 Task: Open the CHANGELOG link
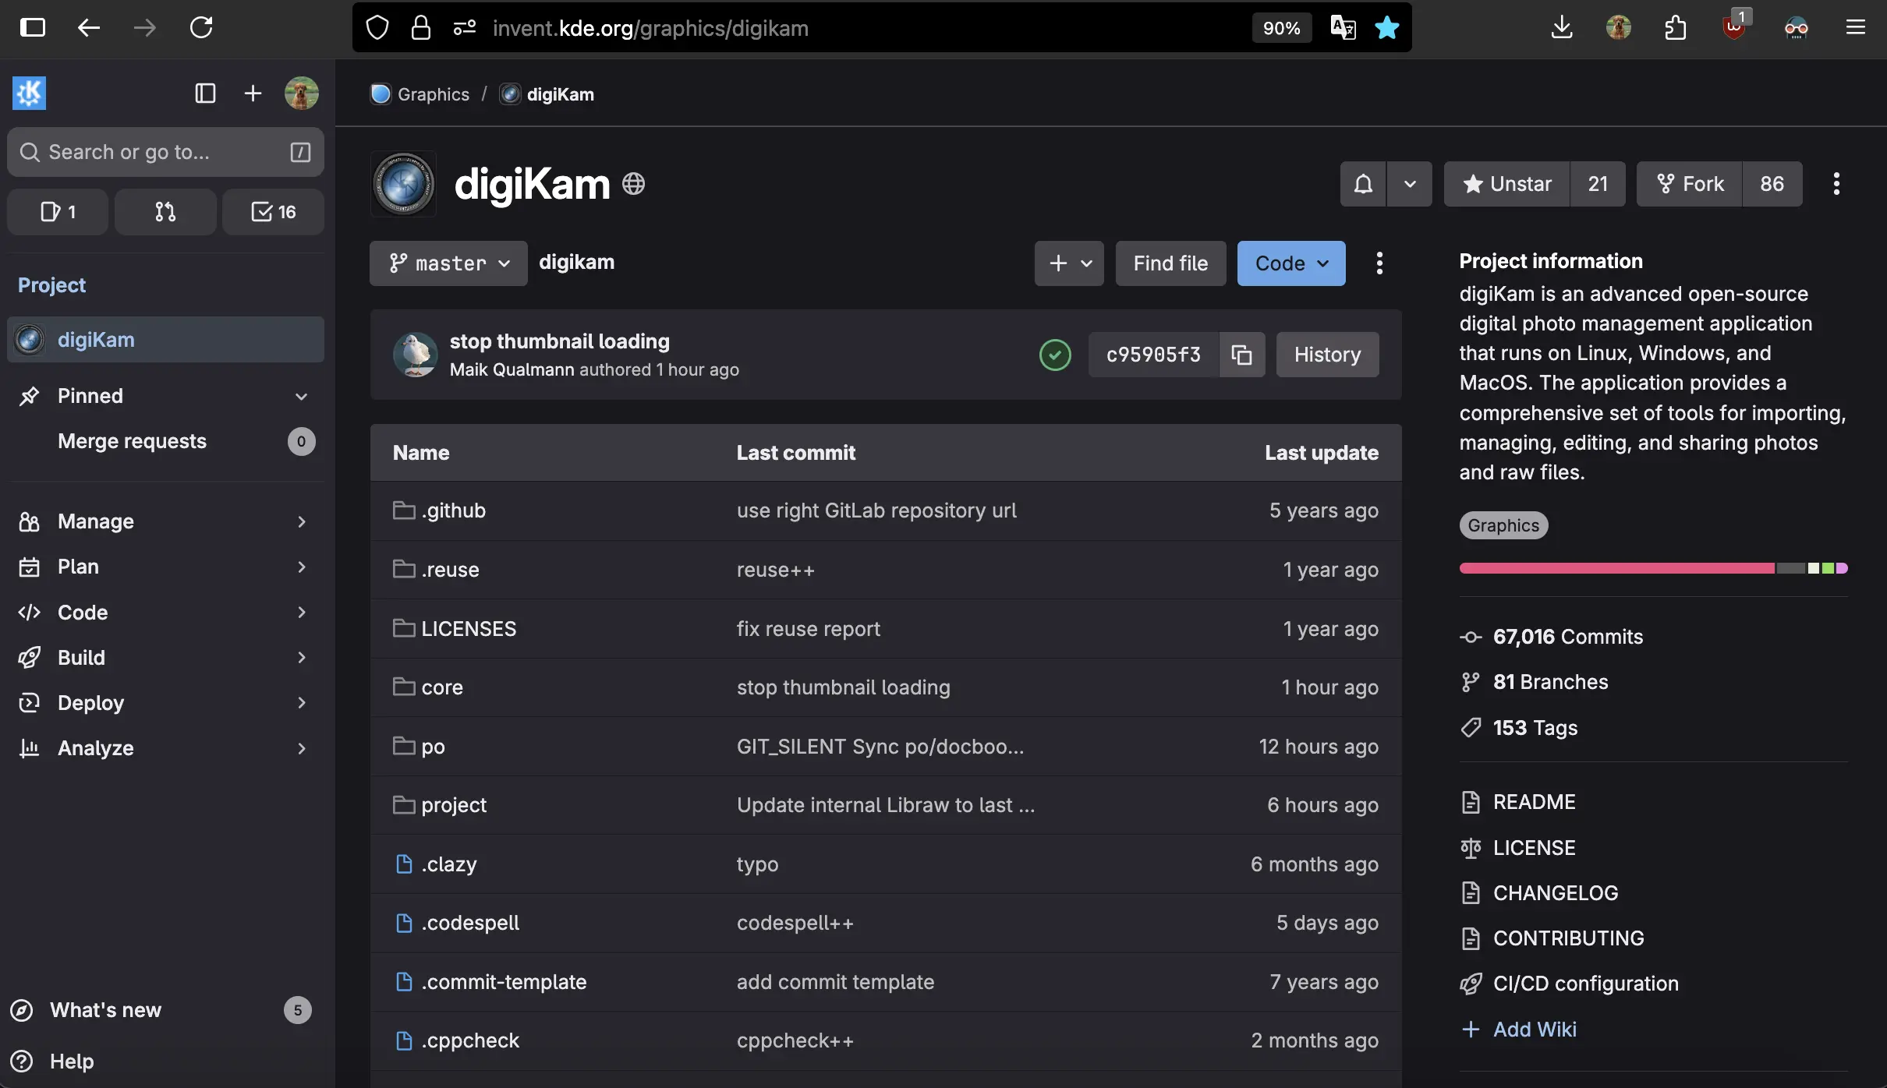point(1555,892)
